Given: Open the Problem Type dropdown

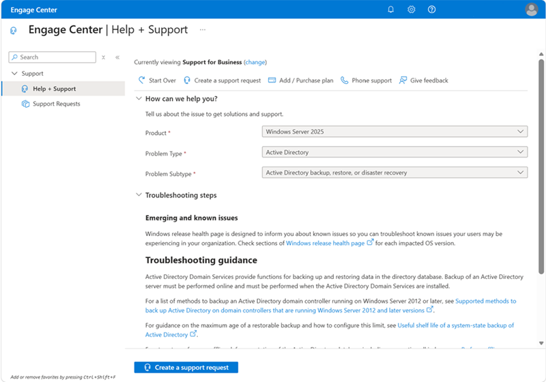Looking at the screenshot, I should coord(394,152).
